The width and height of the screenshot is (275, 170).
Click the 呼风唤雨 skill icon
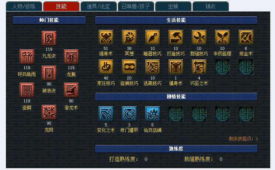click(x=27, y=57)
